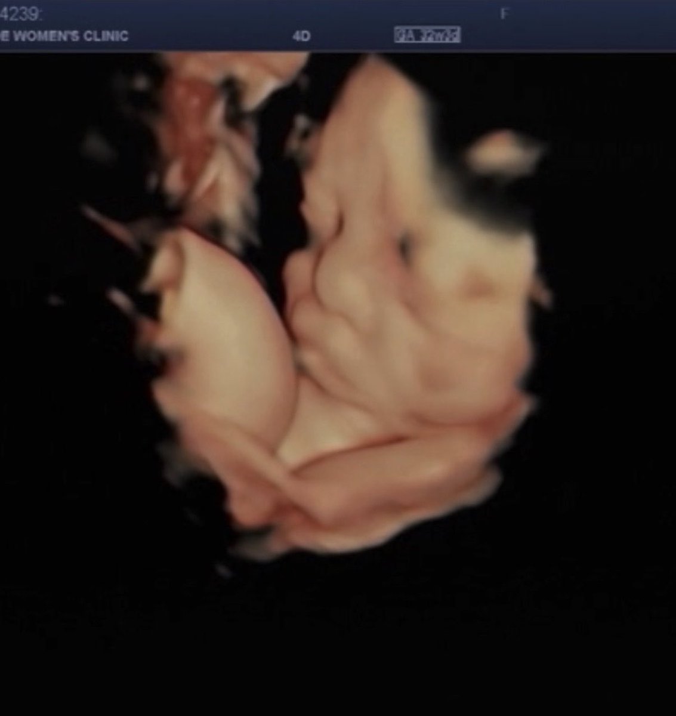The height and width of the screenshot is (716, 676).
Task: Click the highlighted GA gestational age field
Action: pos(427,36)
